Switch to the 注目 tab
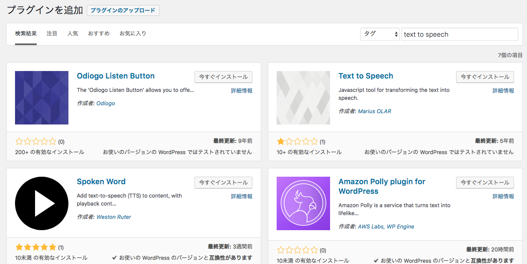This screenshot has height=264, width=527. click(x=52, y=33)
